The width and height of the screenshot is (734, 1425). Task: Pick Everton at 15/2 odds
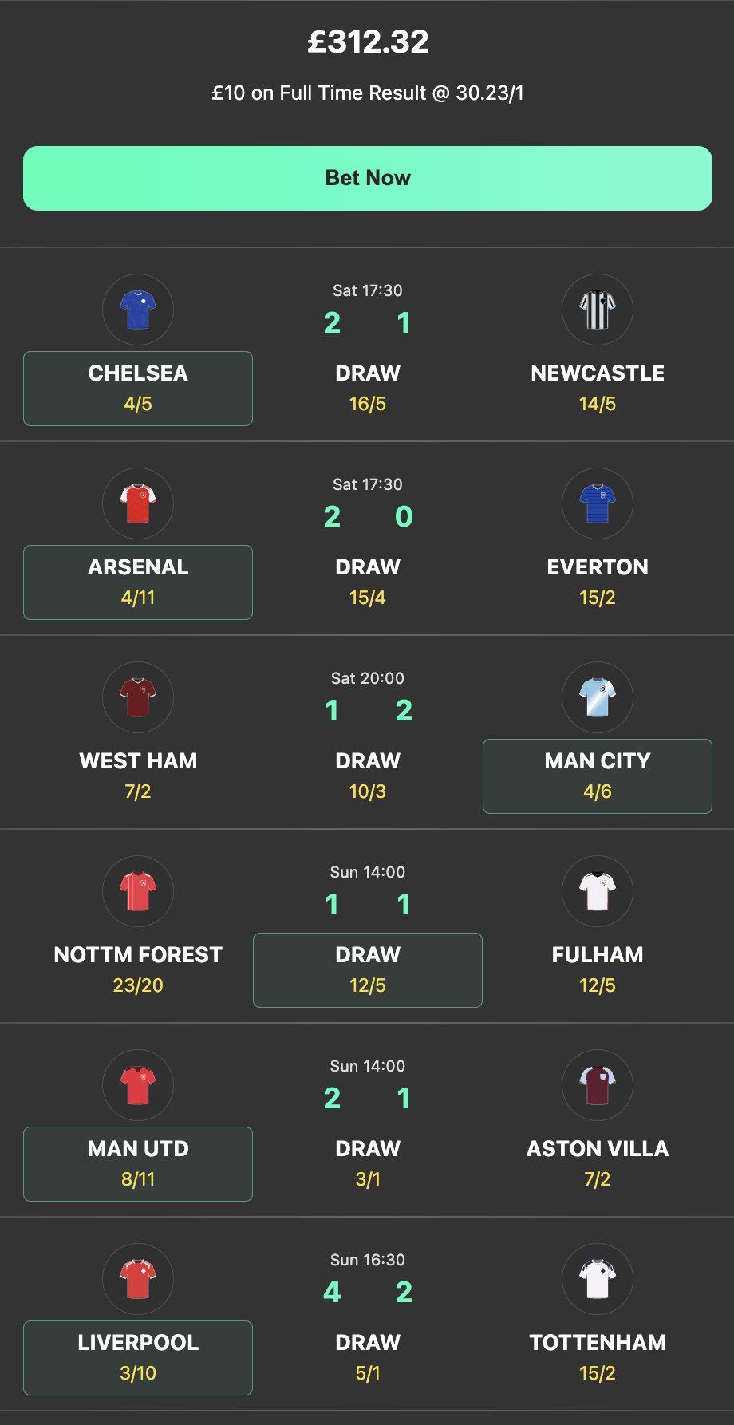click(597, 582)
